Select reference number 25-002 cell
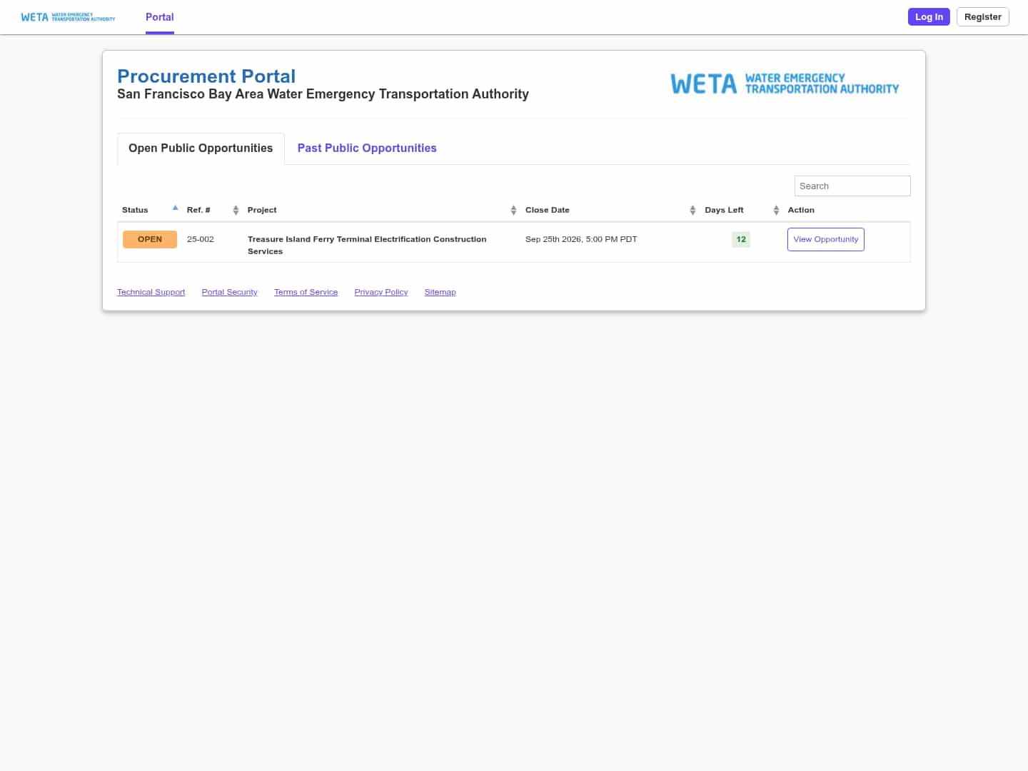 (201, 239)
